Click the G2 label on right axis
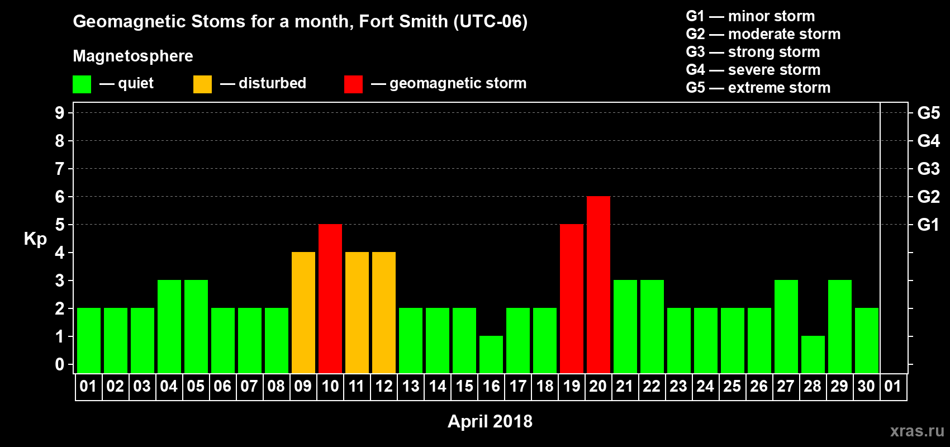950x447 pixels. click(929, 197)
